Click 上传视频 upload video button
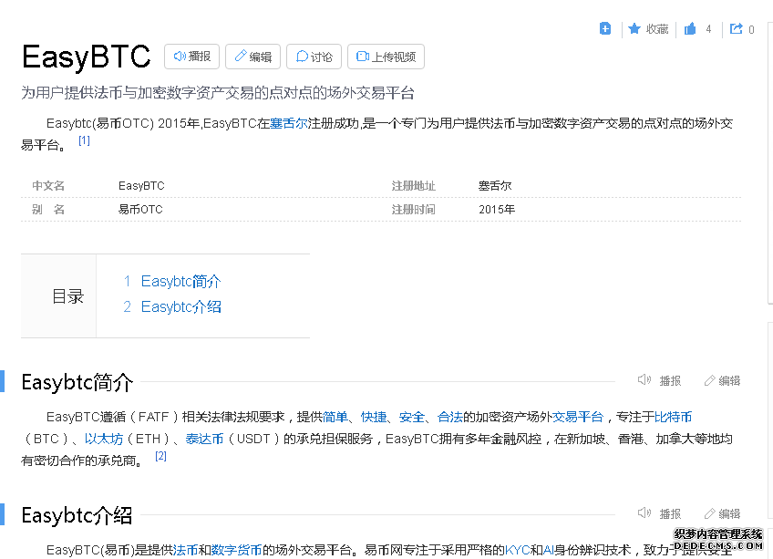773x559 pixels. (386, 57)
